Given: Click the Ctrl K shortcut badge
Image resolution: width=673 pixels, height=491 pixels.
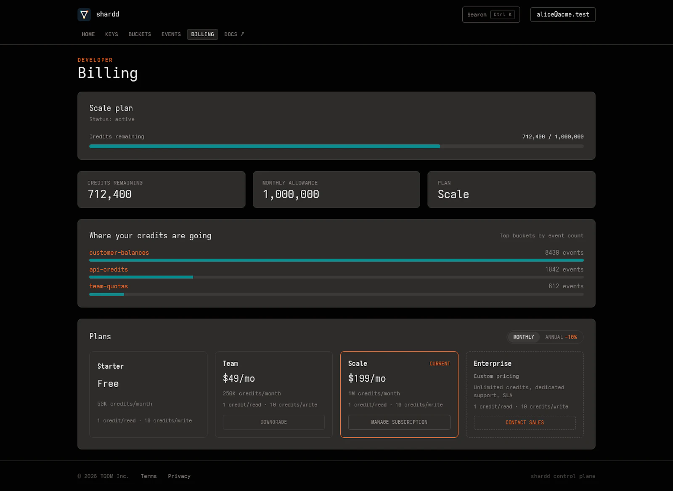Looking at the screenshot, I should click(x=503, y=15).
